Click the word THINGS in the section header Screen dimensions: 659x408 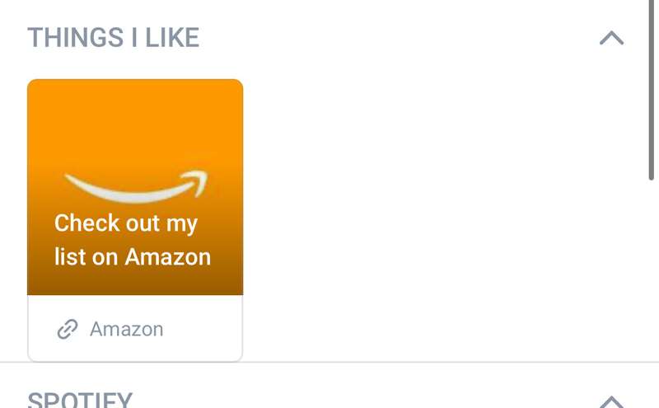(76, 37)
